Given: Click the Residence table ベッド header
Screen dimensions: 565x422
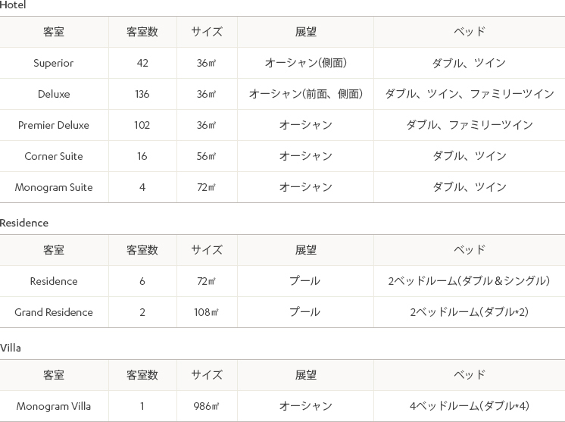Looking at the screenshot, I should [469, 250].
